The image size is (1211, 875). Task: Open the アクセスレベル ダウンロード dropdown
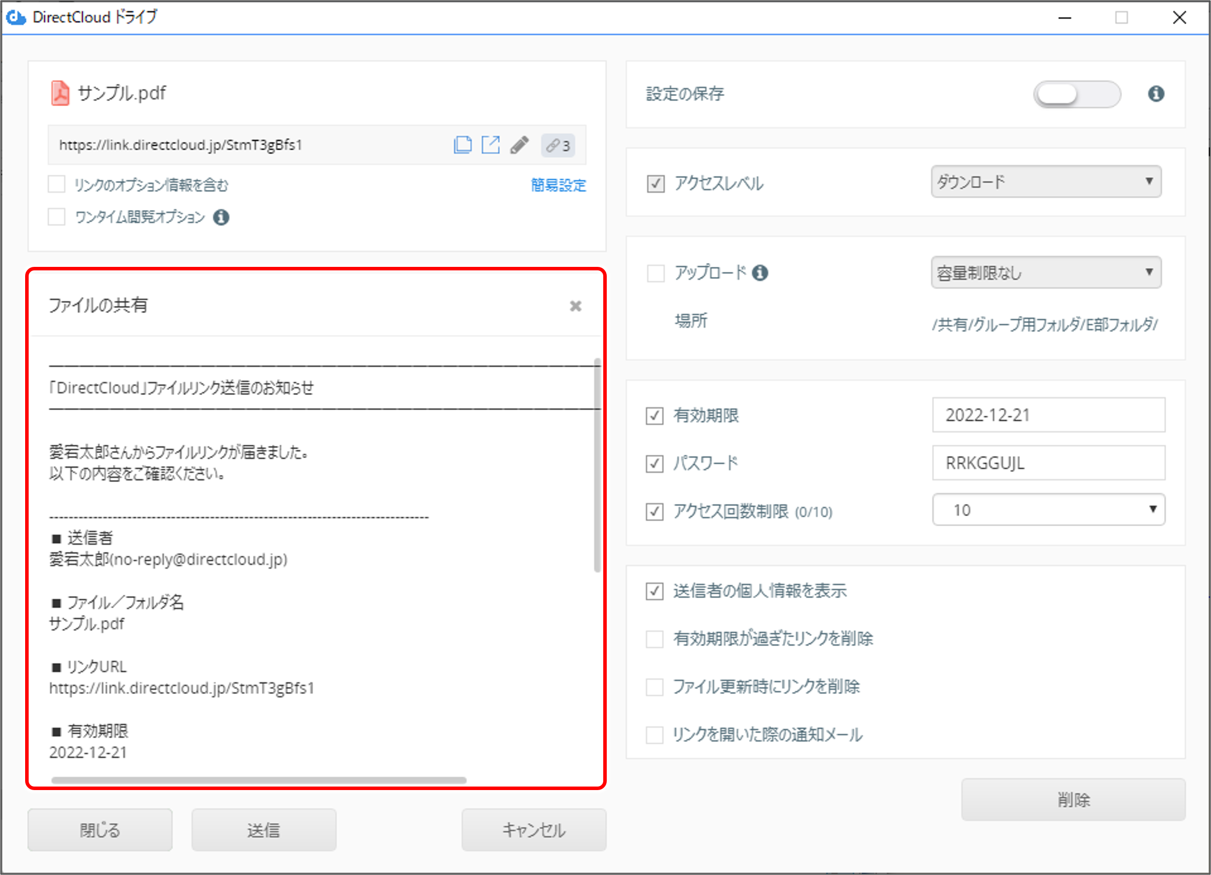[x=1046, y=181]
